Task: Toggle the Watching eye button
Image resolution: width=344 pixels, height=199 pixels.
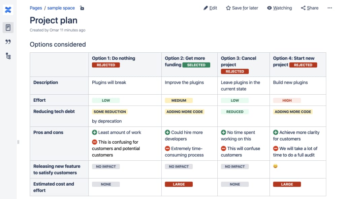Action: tap(279, 8)
